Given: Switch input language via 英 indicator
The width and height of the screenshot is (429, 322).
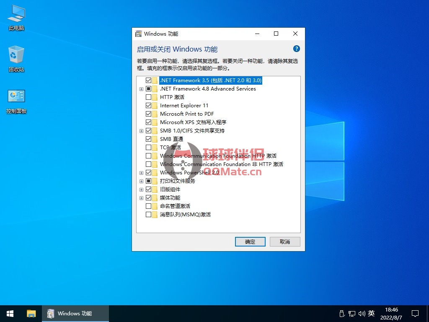Looking at the screenshot, I should coord(371,314).
